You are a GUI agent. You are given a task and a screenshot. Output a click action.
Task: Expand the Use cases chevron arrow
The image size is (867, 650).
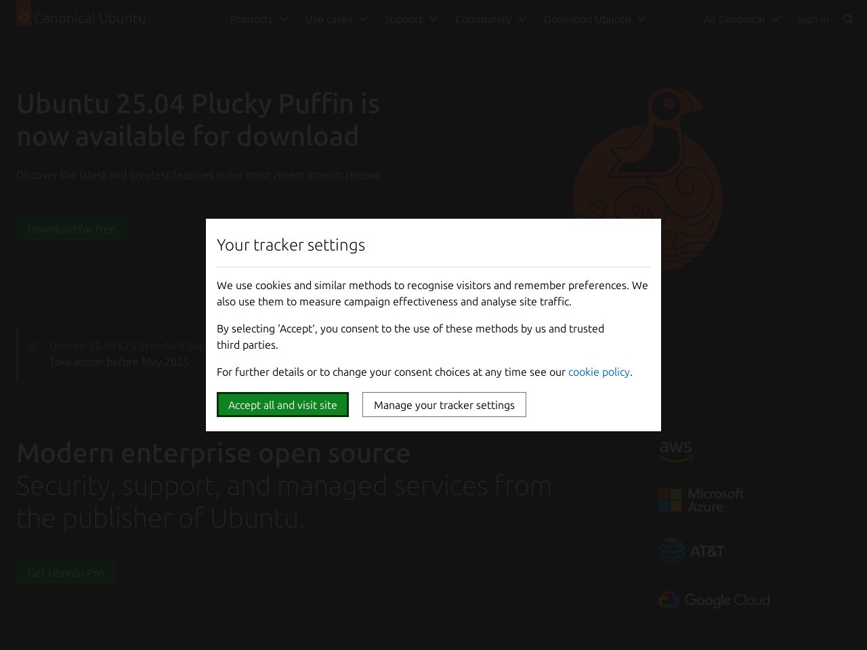363,19
